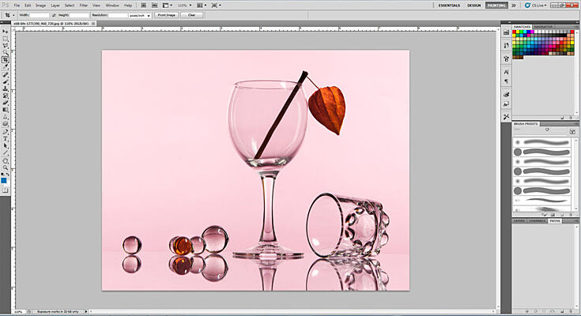581x316 pixels.
Task: Click the Front Image button
Action: 166,15
